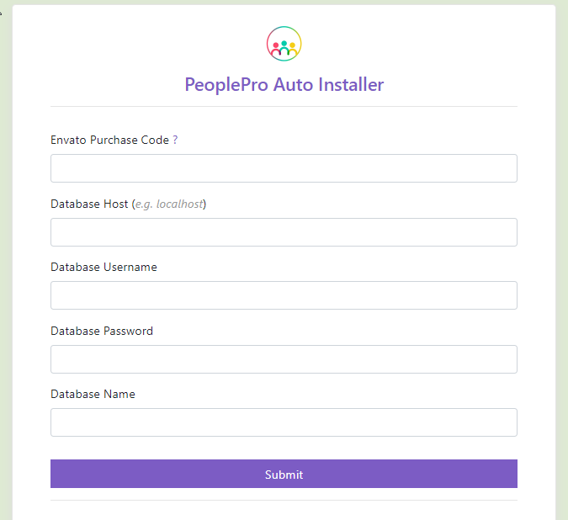Click the Database Host label text
Viewport: 568px width, 520px height.
coord(89,204)
